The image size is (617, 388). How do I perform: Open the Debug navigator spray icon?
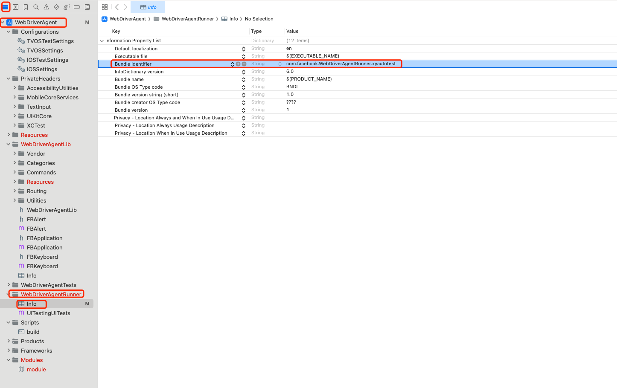tap(67, 7)
